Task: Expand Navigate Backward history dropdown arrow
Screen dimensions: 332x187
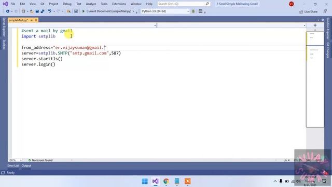Action: pos(12,11)
